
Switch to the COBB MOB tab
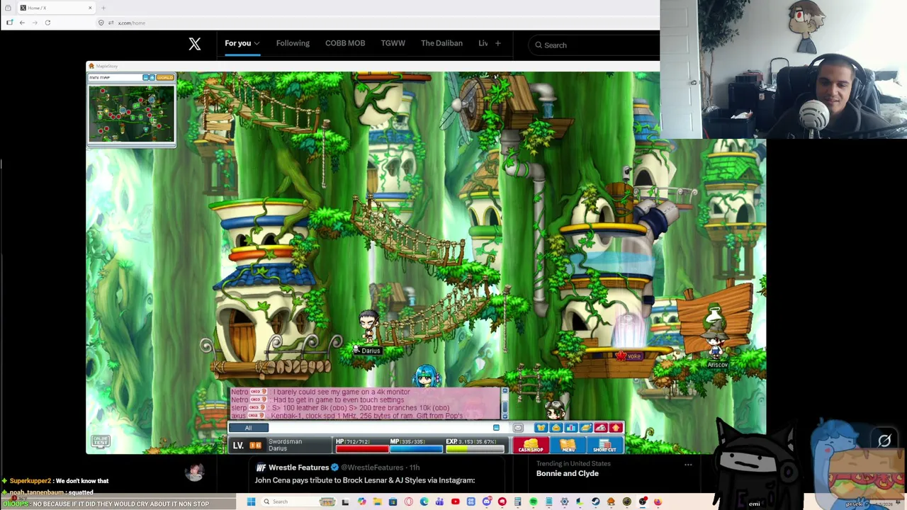point(345,43)
